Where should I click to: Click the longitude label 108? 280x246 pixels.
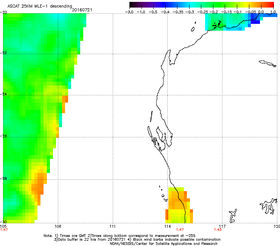[58, 226]
